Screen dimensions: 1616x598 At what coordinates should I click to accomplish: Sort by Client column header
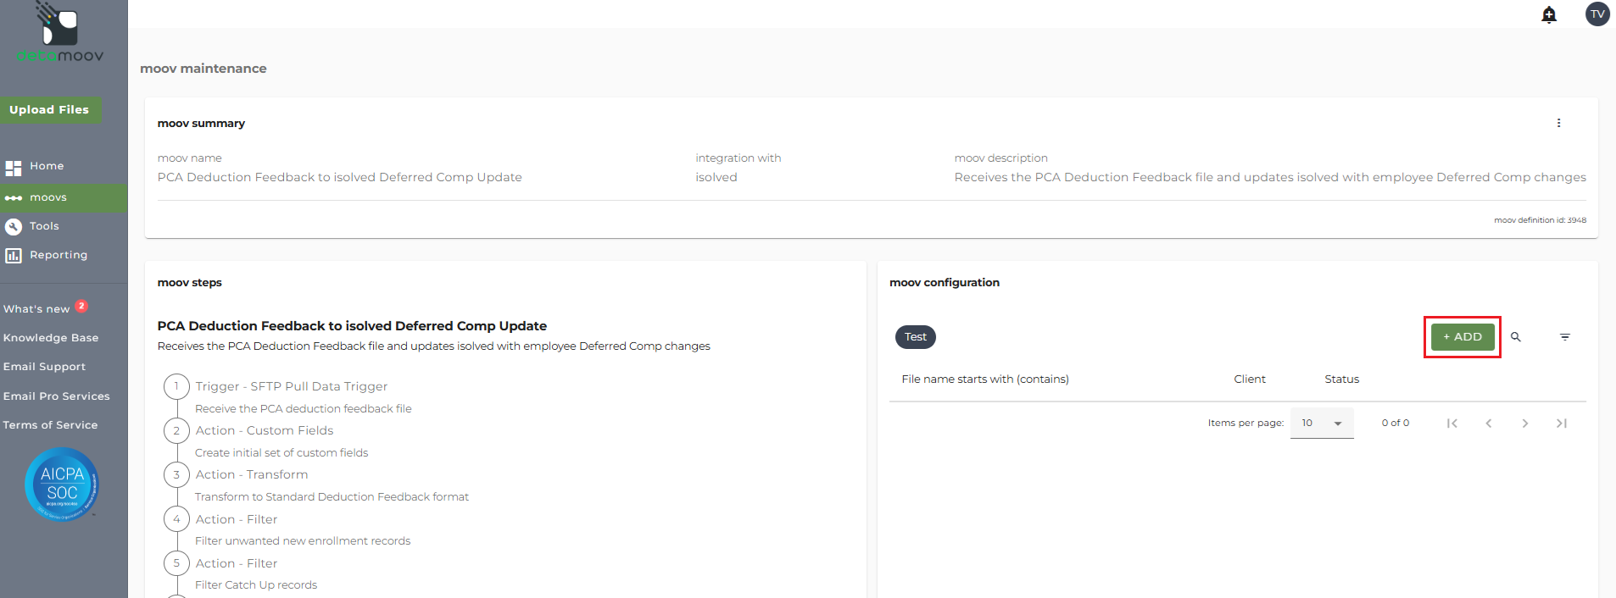[x=1250, y=379]
